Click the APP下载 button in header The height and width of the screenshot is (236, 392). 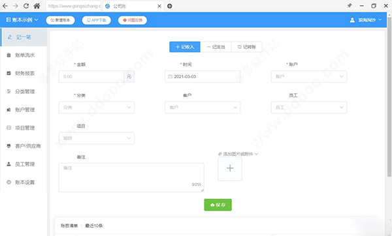pyautogui.click(x=97, y=20)
